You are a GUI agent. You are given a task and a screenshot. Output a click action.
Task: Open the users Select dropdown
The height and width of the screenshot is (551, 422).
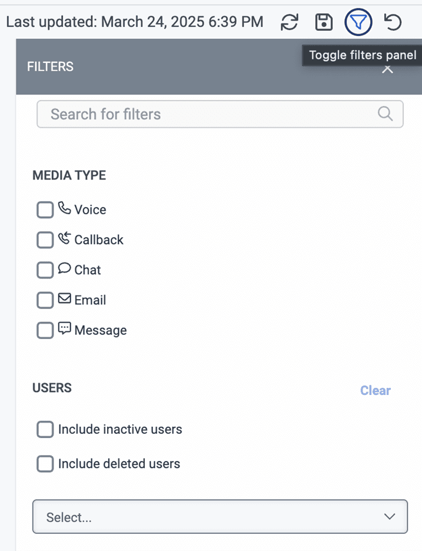220,516
